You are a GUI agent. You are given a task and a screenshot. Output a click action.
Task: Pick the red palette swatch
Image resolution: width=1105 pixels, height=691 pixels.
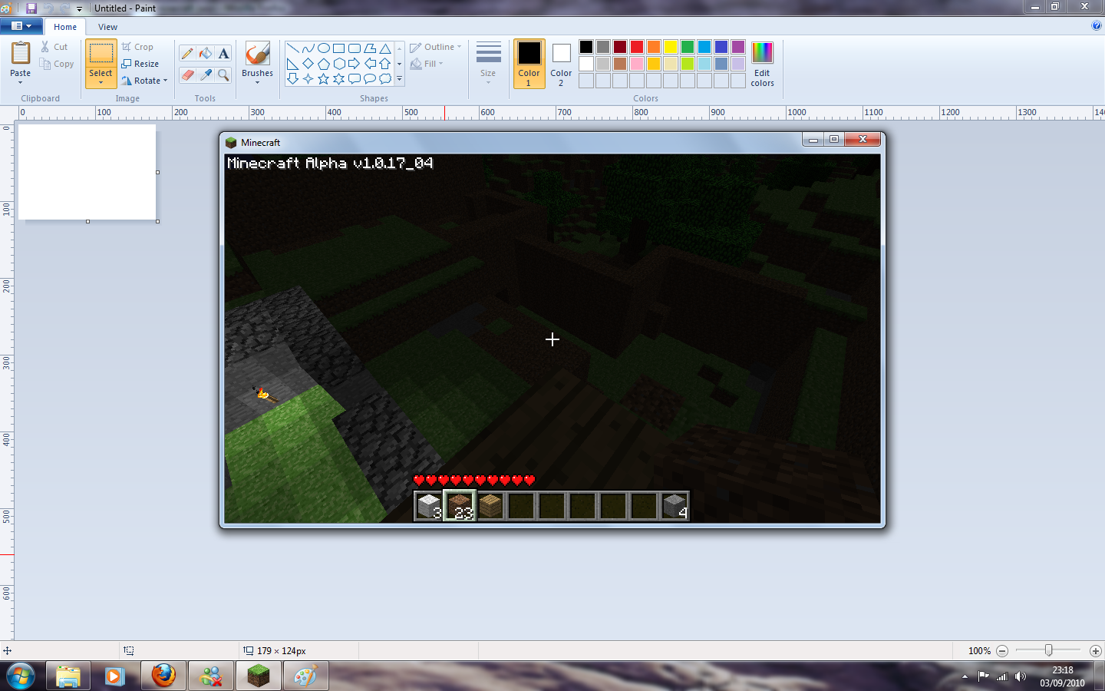(x=637, y=47)
